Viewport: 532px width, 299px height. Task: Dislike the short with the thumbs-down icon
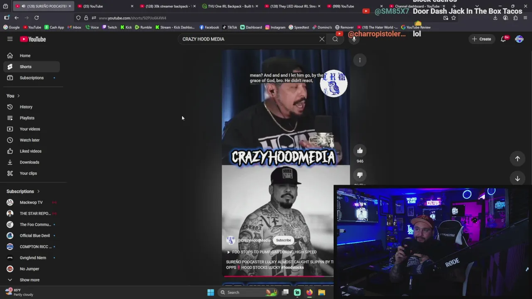tap(360, 175)
